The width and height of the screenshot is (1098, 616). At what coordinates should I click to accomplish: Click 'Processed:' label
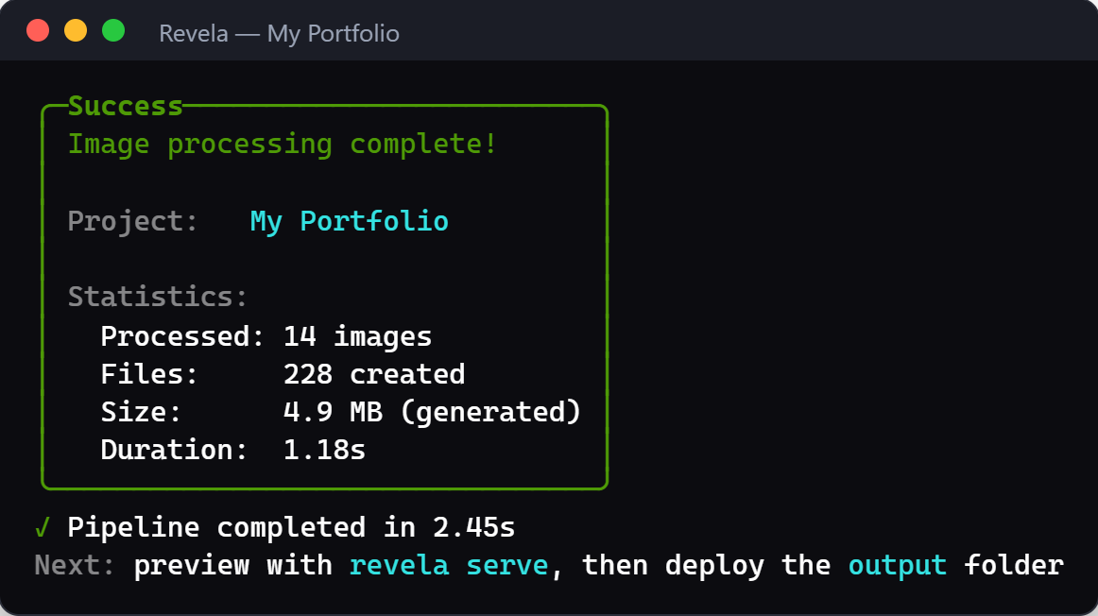tap(182, 336)
